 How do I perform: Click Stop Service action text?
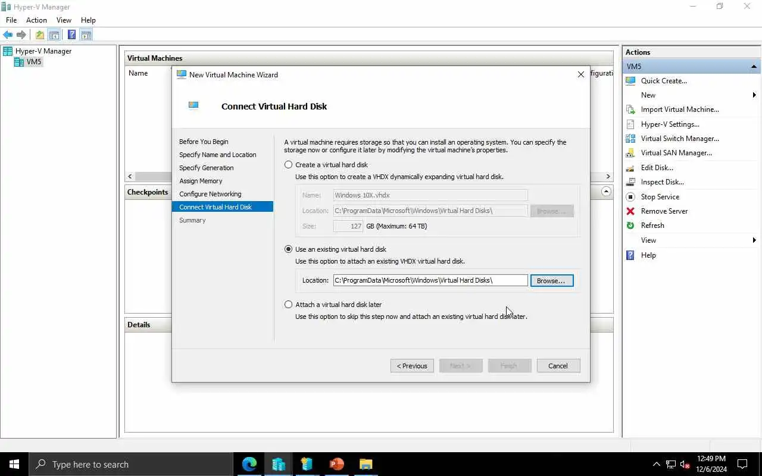(x=660, y=197)
